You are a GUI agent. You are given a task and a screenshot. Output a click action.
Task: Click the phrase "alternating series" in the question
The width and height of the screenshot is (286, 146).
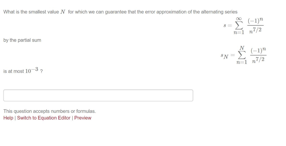(x=219, y=12)
